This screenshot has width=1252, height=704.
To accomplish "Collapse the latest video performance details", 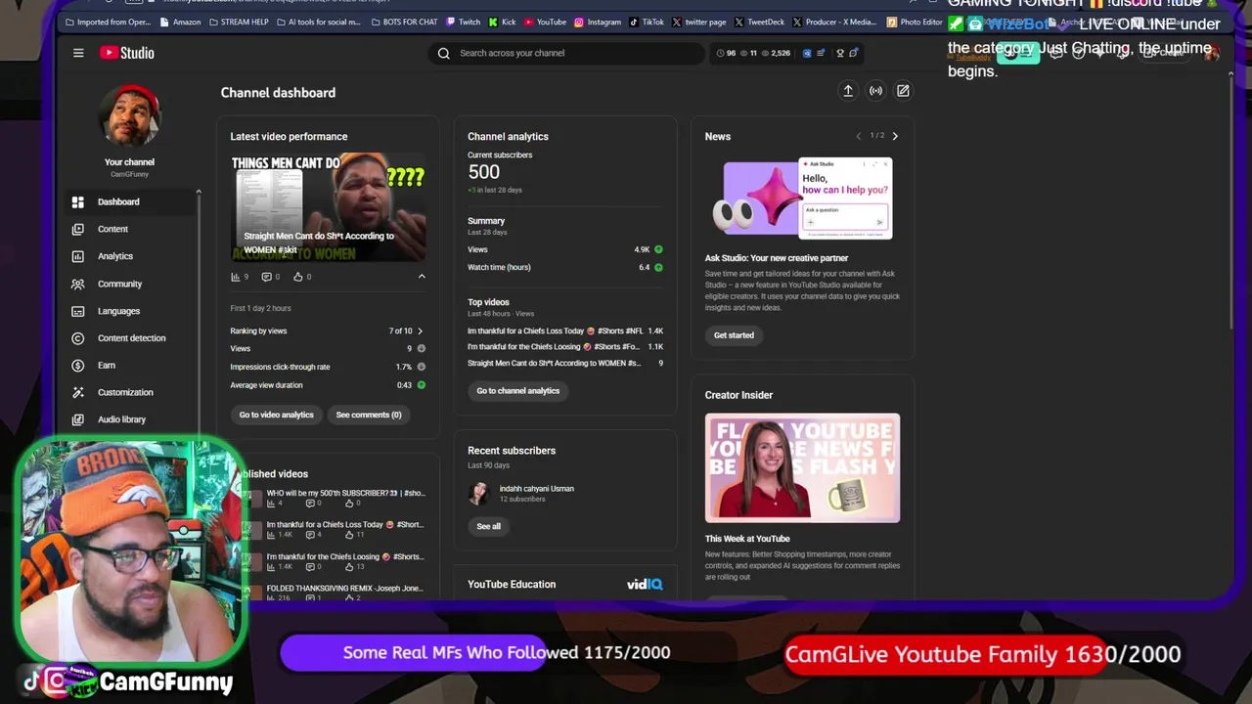I will (422, 277).
